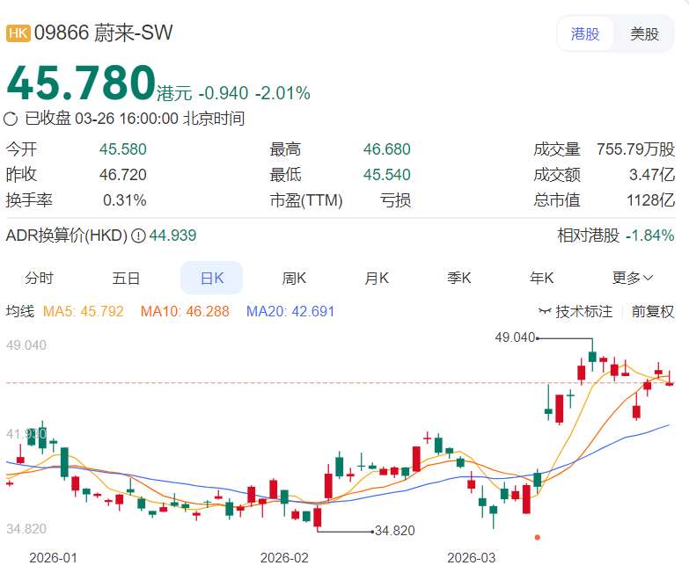Click the 最低 value 45.540

(386, 175)
